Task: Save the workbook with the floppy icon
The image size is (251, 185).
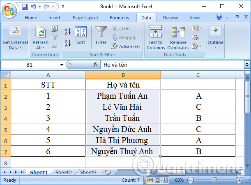Action: point(25,7)
